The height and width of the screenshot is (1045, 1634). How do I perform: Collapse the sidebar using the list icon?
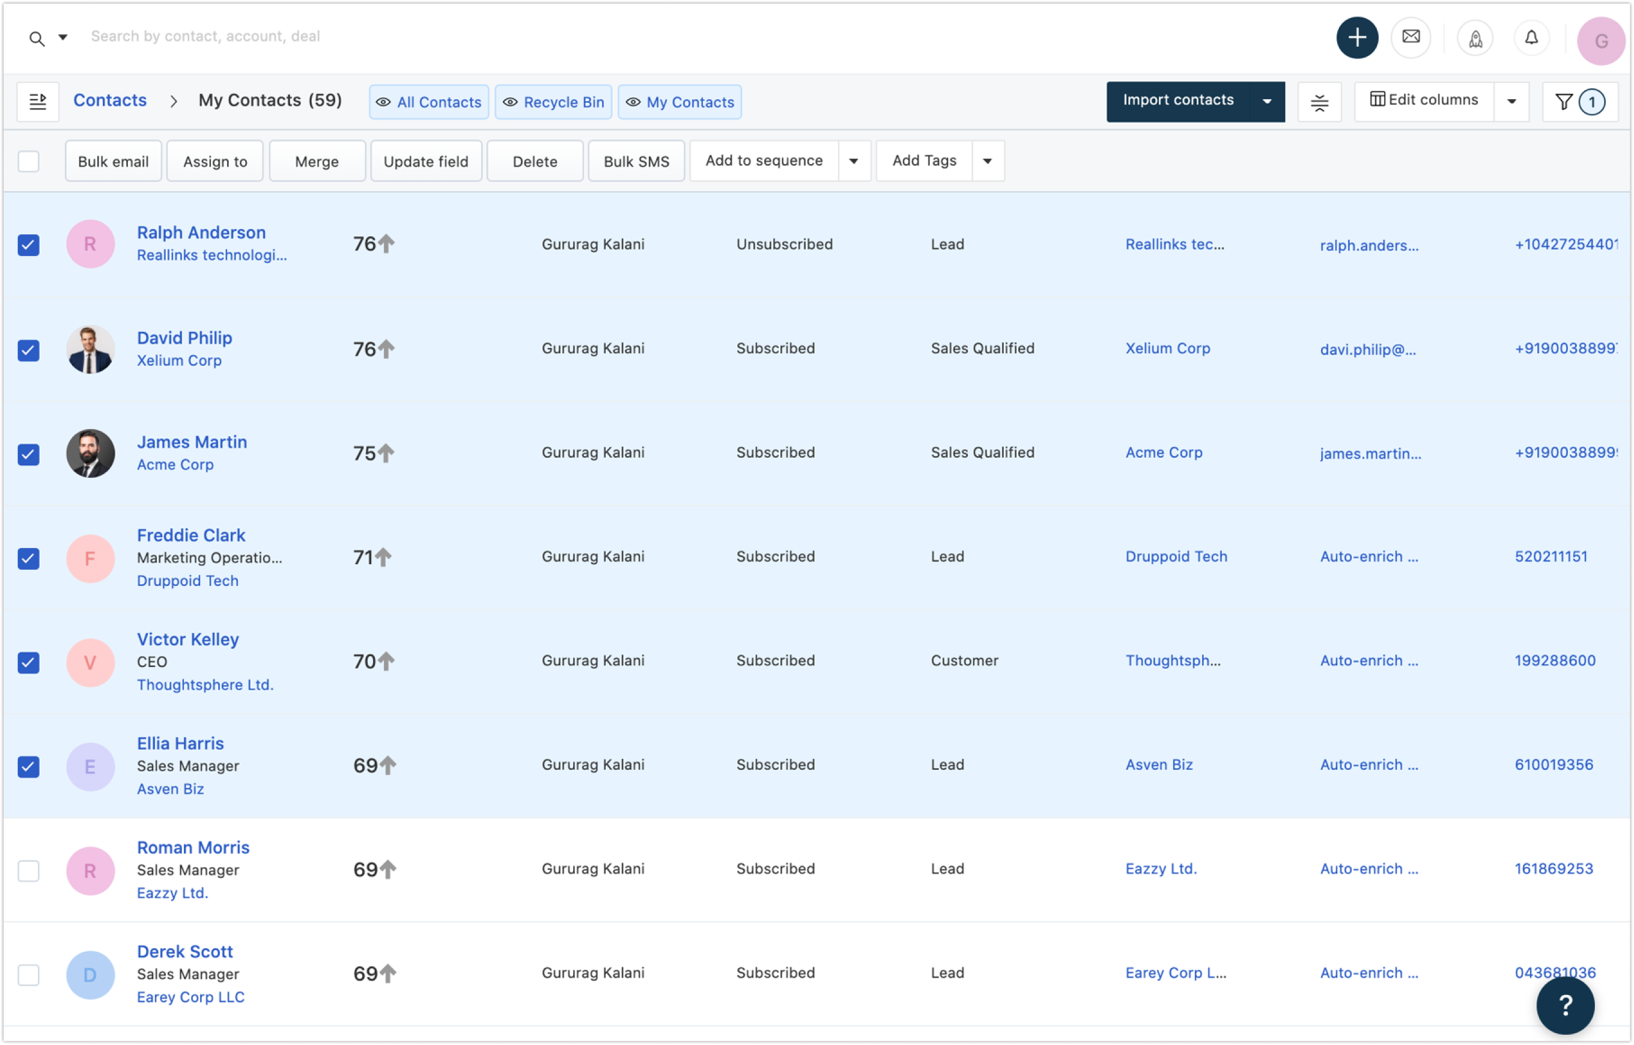click(x=37, y=101)
